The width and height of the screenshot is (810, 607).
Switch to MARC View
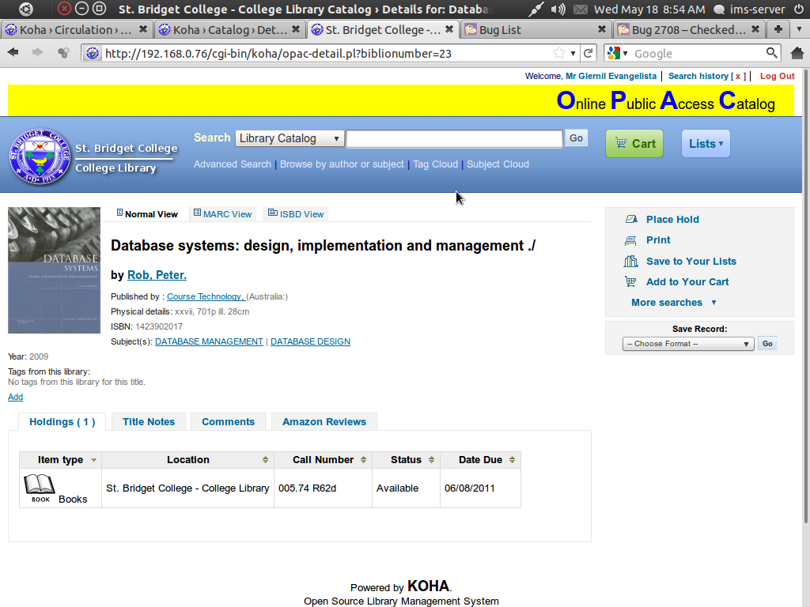tap(222, 214)
